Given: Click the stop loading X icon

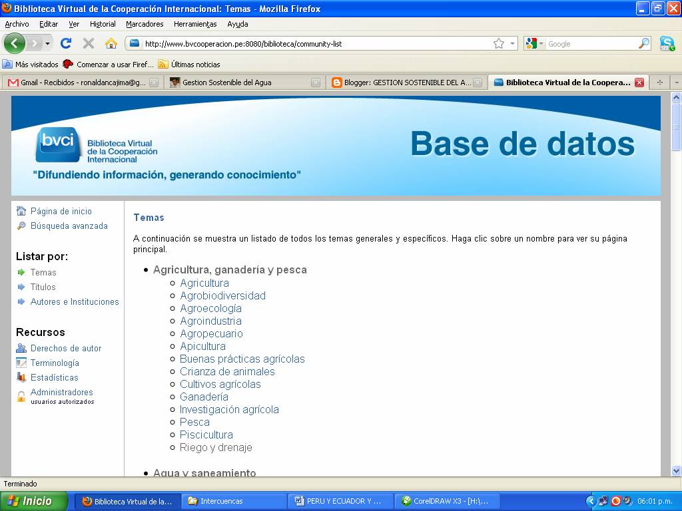Looking at the screenshot, I should (x=88, y=43).
